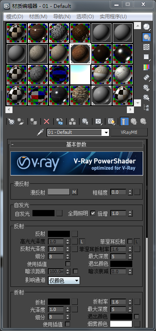
Task: Click the Material ID Channel icon
Action: pos(98,121)
